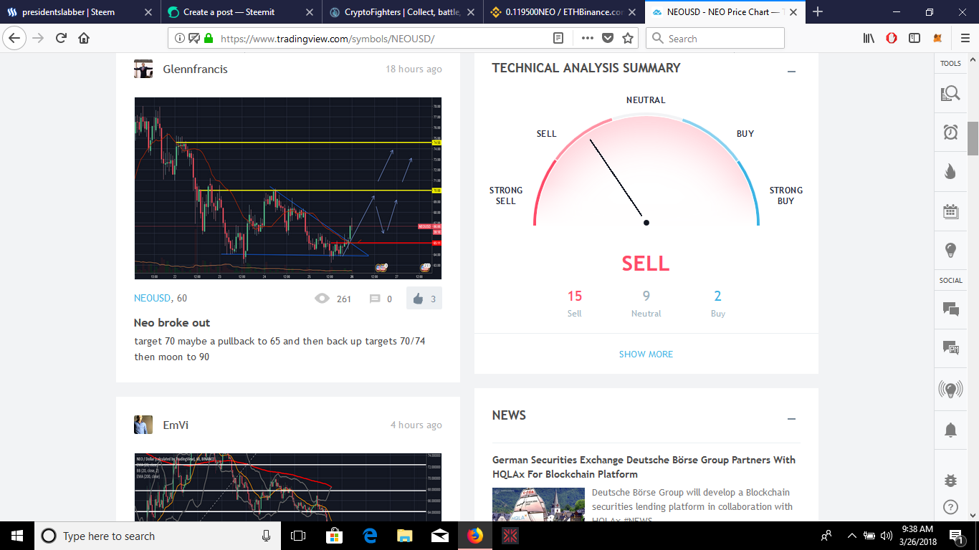Viewport: 979px width, 550px height.
Task: Open Task View on the taskbar
Action: coord(298,536)
